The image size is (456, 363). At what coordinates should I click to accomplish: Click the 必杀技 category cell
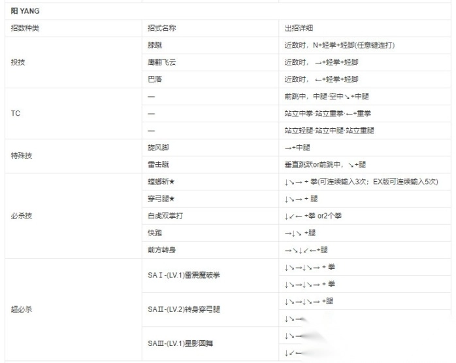point(22,216)
